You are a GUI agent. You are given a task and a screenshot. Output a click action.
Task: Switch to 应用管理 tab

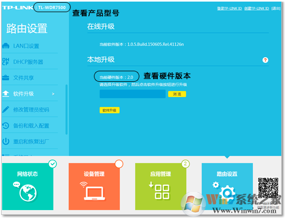tap(160, 186)
